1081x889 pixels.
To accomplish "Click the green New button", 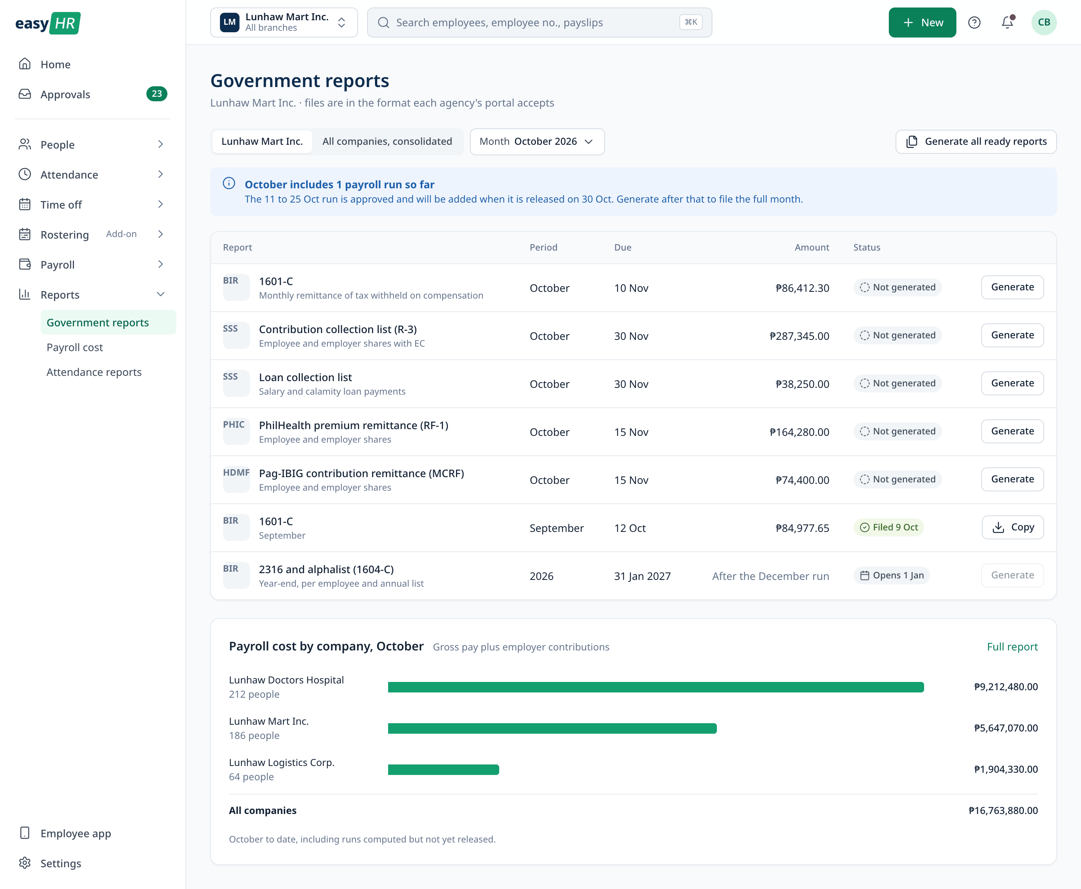I will point(922,23).
